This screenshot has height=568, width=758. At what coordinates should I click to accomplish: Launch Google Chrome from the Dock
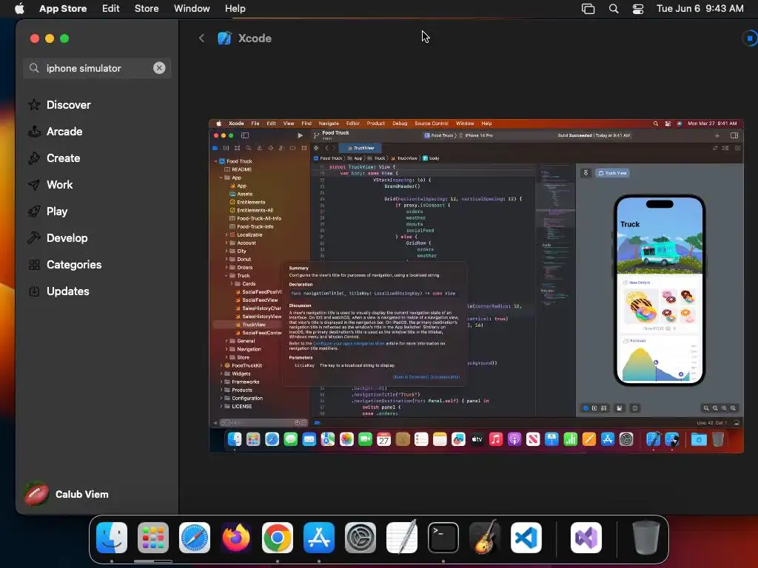pyautogui.click(x=278, y=538)
